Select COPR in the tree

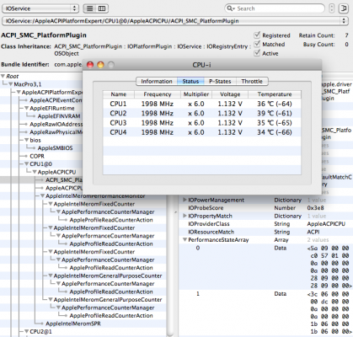(37, 156)
